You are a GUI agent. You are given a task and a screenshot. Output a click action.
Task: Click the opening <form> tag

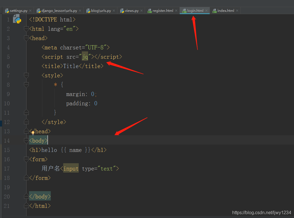(38, 159)
